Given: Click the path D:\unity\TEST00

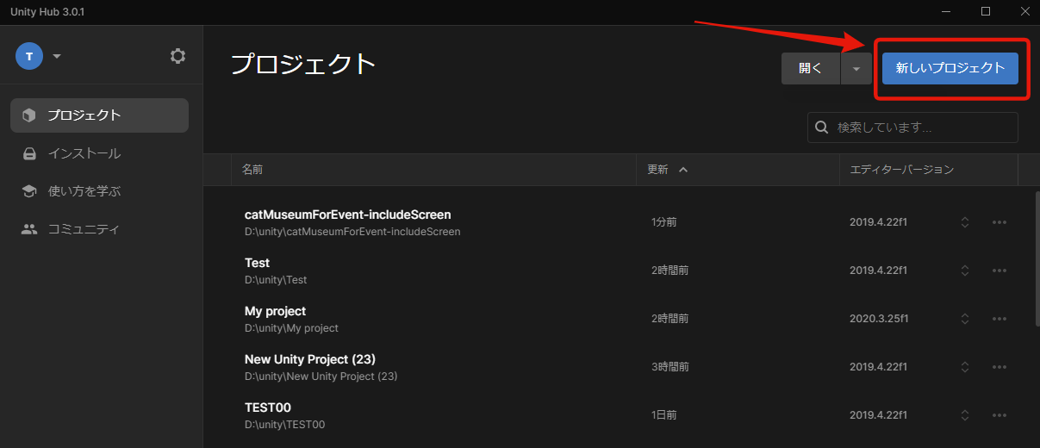Looking at the screenshot, I should click(x=284, y=425).
